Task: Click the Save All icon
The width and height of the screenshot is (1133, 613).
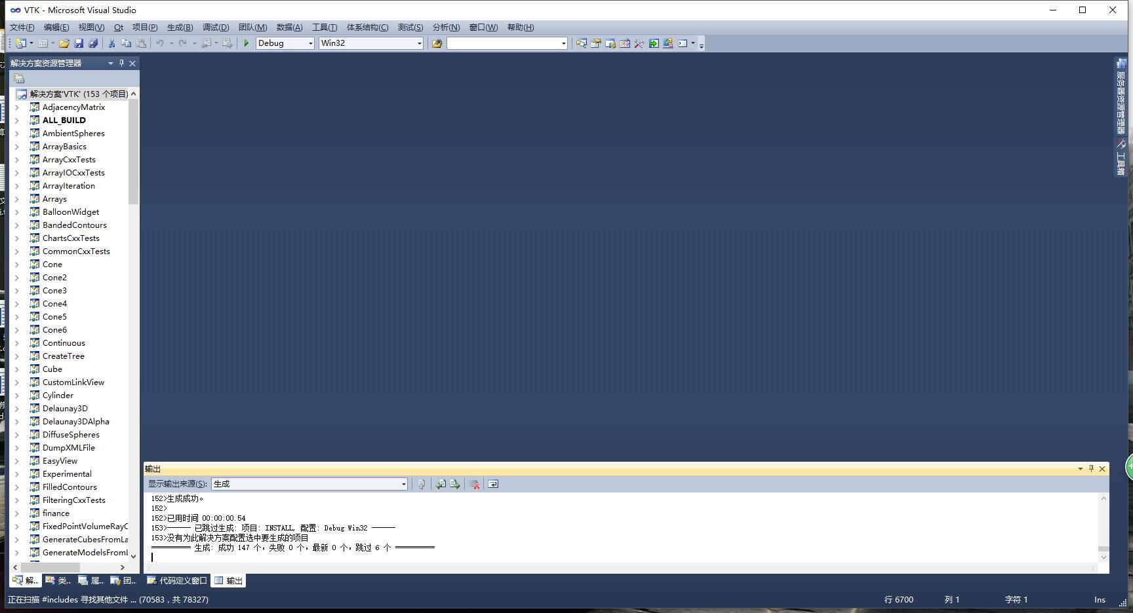Action: tap(93, 43)
